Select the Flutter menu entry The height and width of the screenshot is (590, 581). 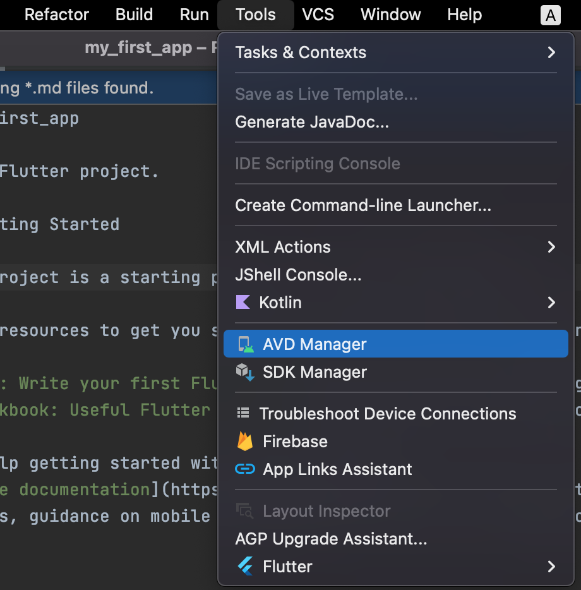(x=396, y=566)
